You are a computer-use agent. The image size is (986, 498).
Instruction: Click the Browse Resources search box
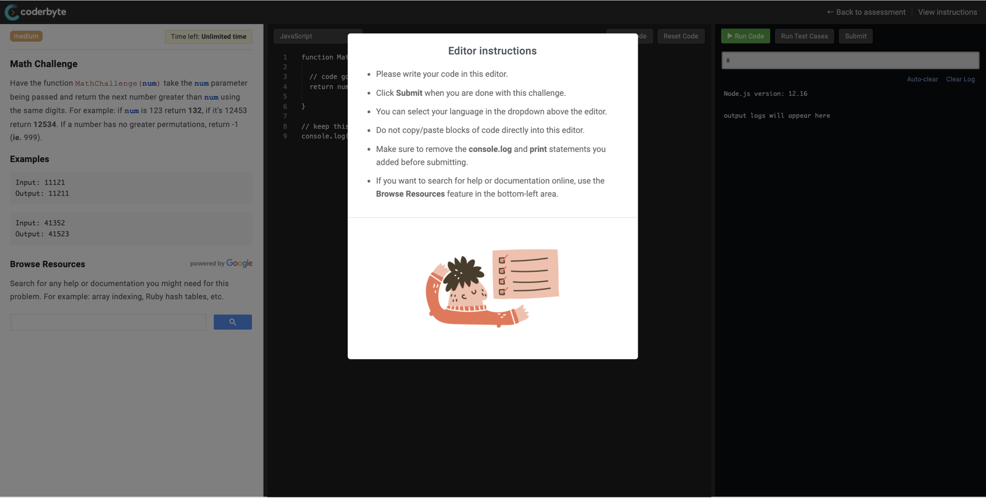point(107,322)
